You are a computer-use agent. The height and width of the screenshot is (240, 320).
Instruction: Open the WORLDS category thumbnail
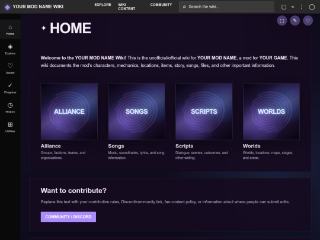pos(271,111)
